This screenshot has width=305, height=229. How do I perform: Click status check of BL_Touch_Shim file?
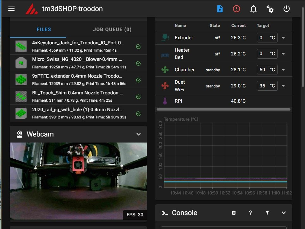(138, 97)
